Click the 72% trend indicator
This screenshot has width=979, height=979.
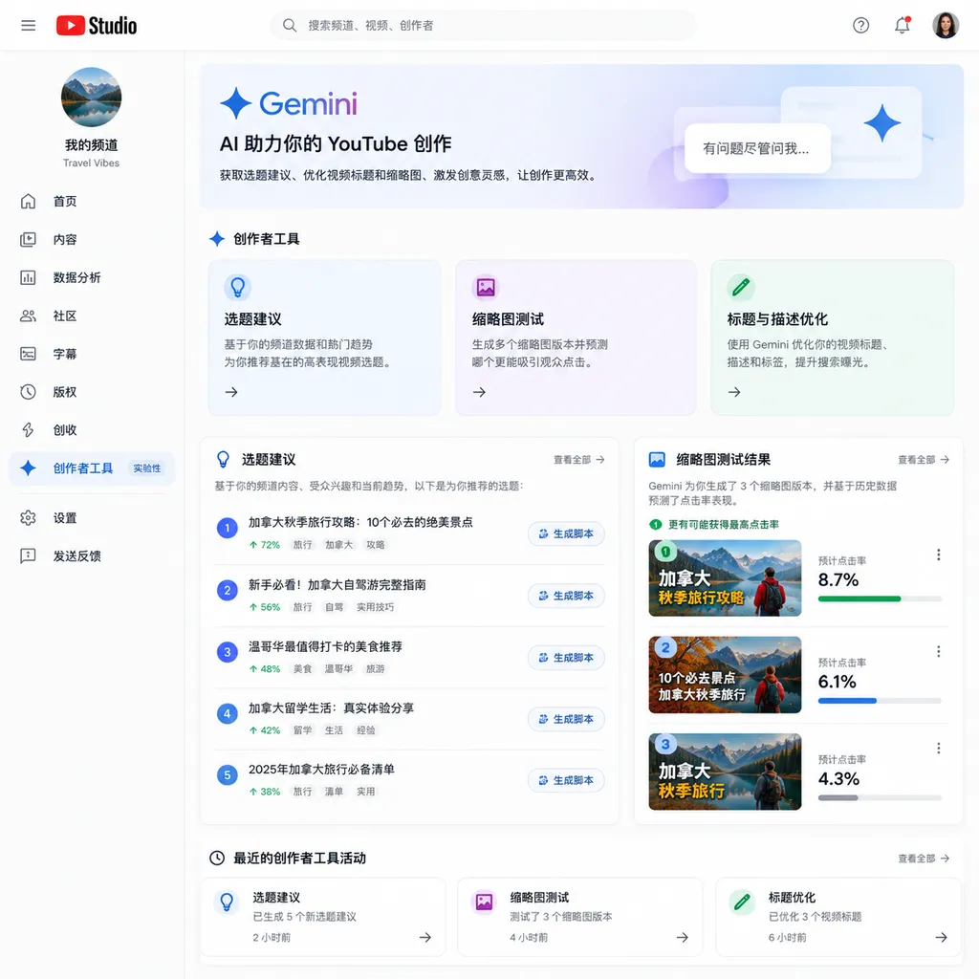(x=265, y=545)
